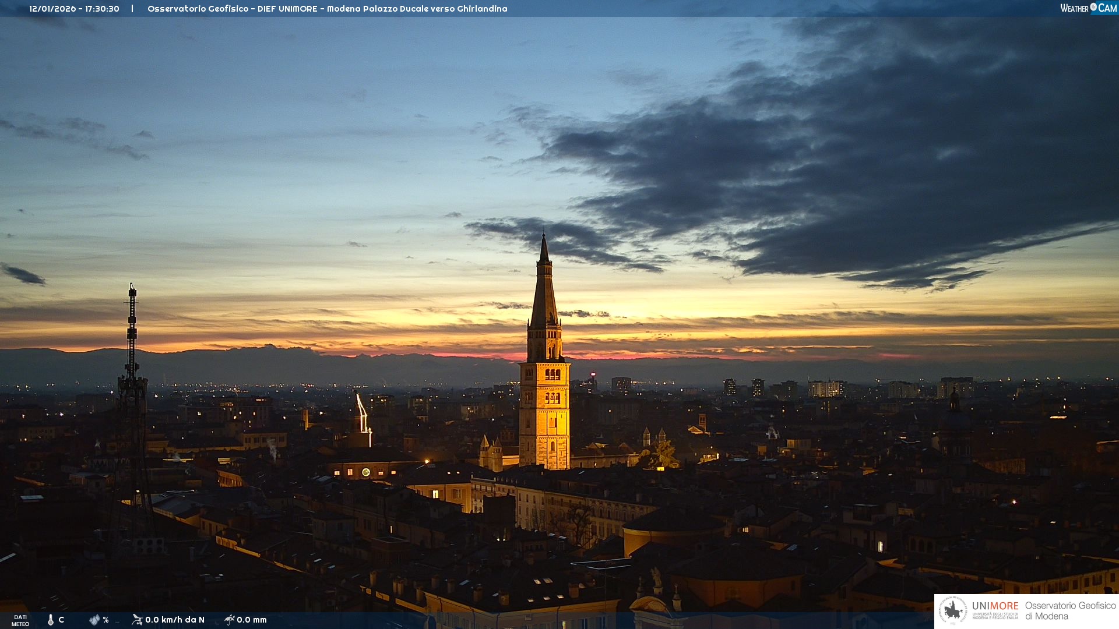
Task: Click the 0.0 mm rainfall reading
Action: (x=252, y=620)
